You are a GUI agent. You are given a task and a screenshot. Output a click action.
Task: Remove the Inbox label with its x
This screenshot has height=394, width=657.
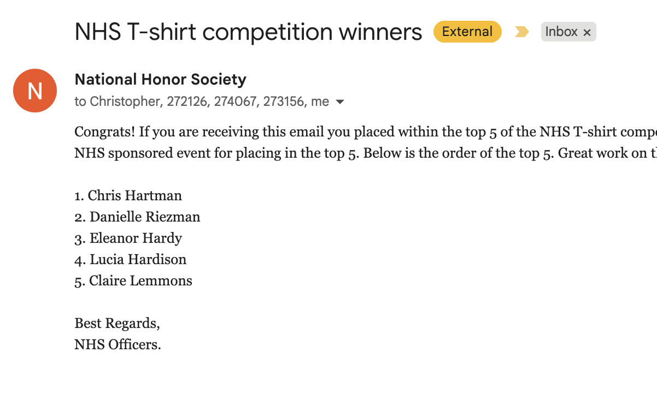[587, 33]
